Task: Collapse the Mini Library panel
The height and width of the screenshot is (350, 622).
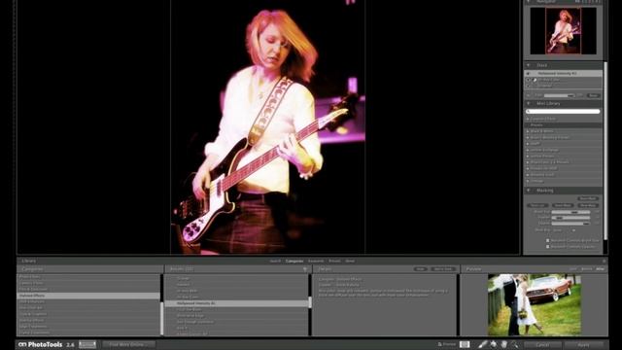Action: (x=529, y=104)
